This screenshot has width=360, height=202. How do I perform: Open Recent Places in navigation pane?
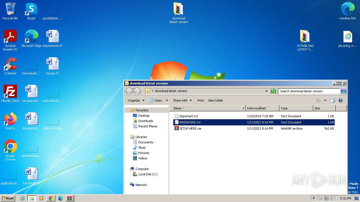pos(148,126)
